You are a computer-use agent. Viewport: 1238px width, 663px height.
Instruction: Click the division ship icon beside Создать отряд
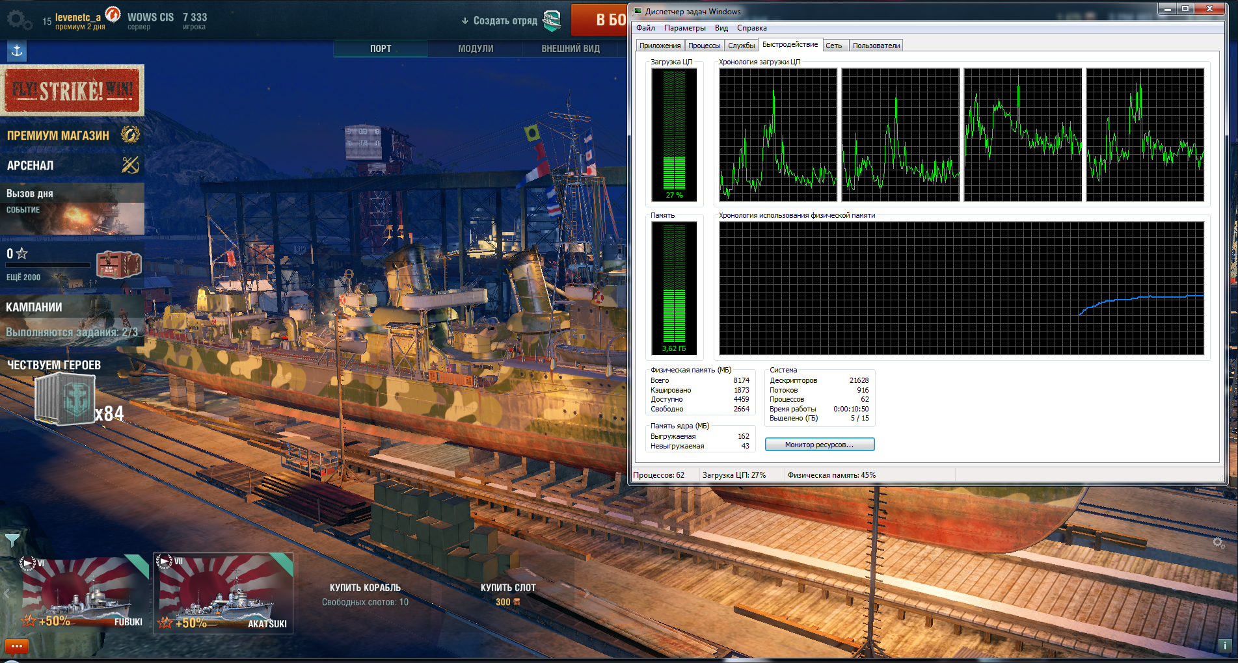coord(552,21)
